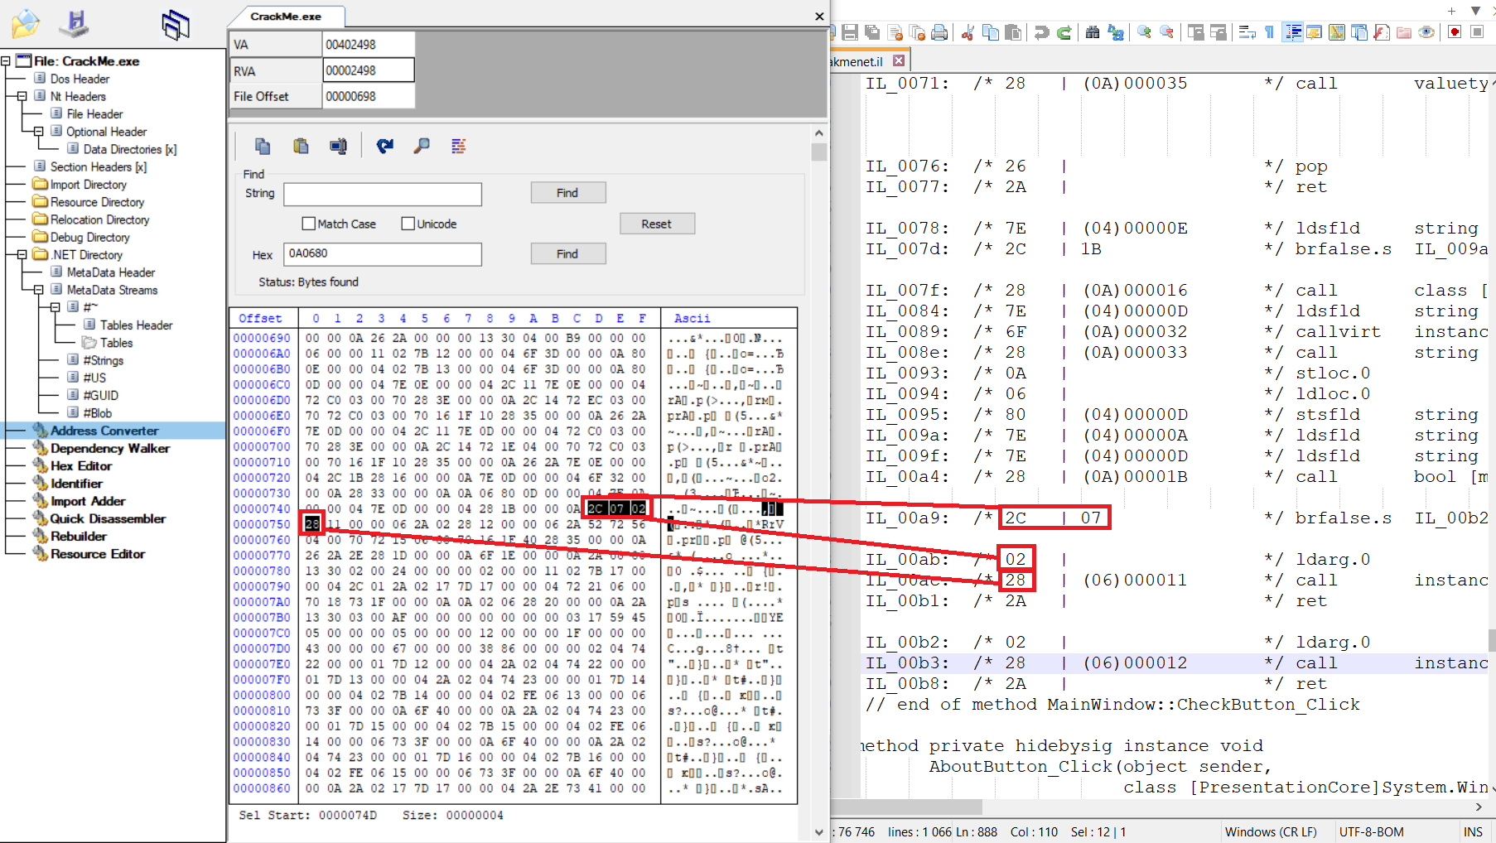The height and width of the screenshot is (843, 1496).
Task: Switch to the CrackMe.exe tab
Action: pyautogui.click(x=286, y=17)
